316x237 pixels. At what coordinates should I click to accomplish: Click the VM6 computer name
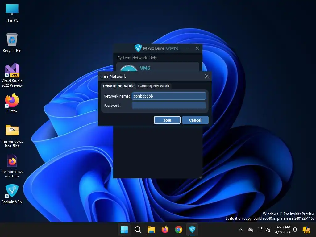(145, 68)
